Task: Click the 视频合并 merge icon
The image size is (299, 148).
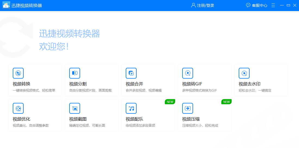Action: coord(131,73)
